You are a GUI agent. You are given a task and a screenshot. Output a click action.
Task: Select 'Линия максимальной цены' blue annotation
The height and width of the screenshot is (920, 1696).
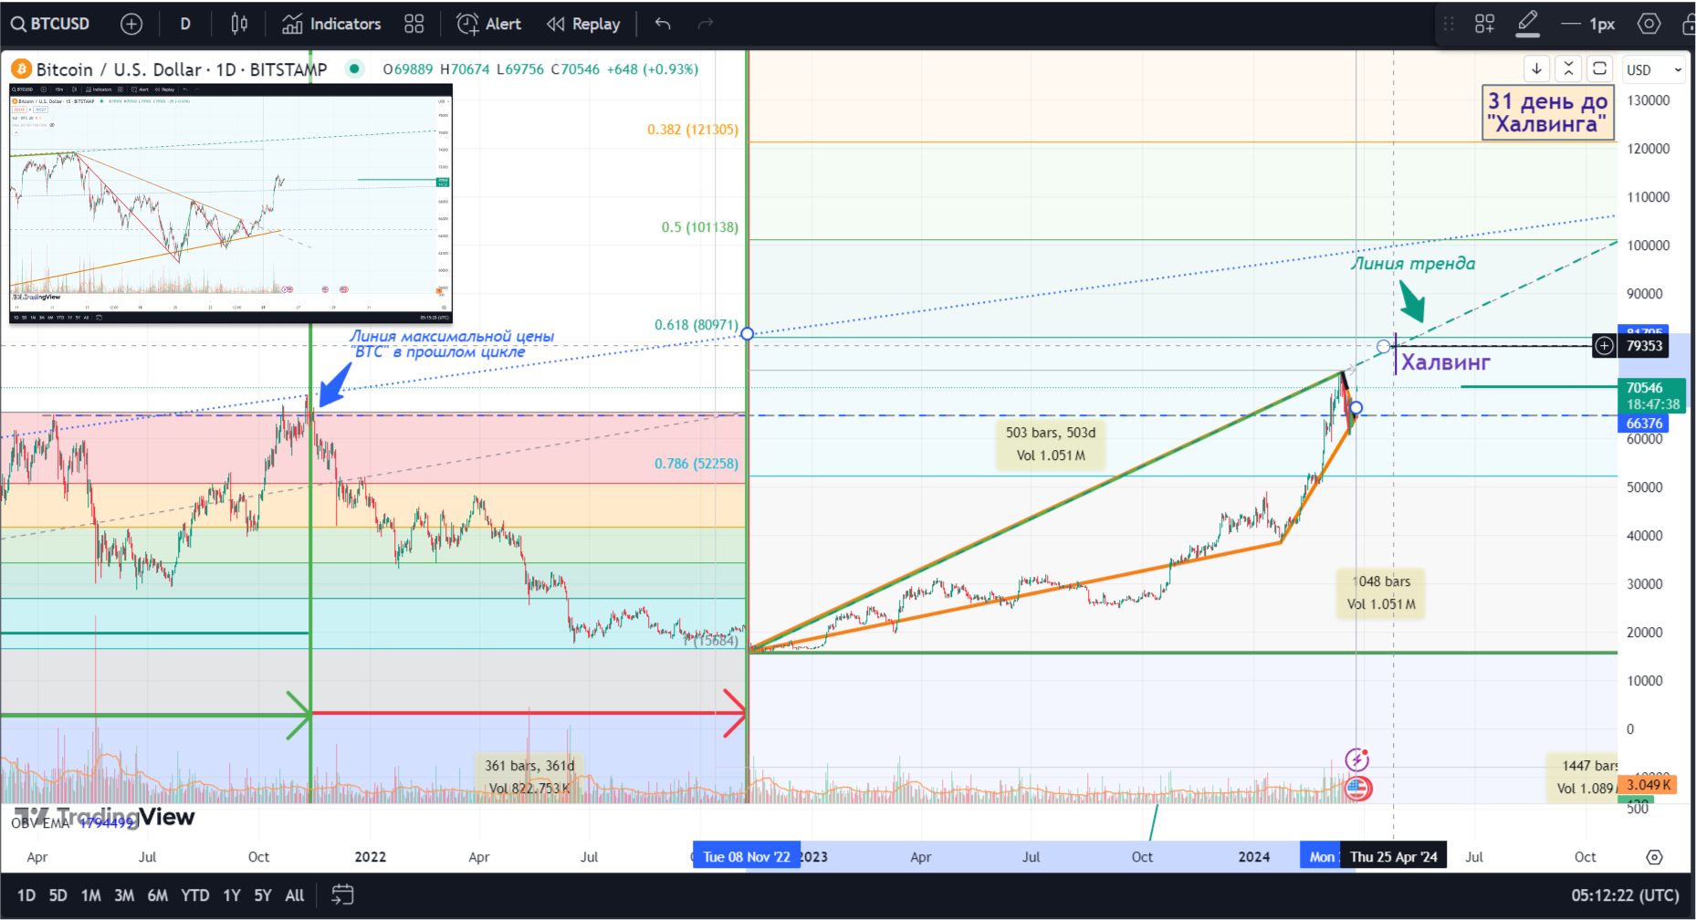(451, 344)
